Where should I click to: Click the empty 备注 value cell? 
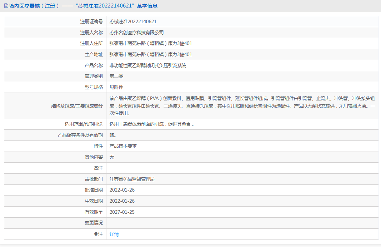coord(242,168)
